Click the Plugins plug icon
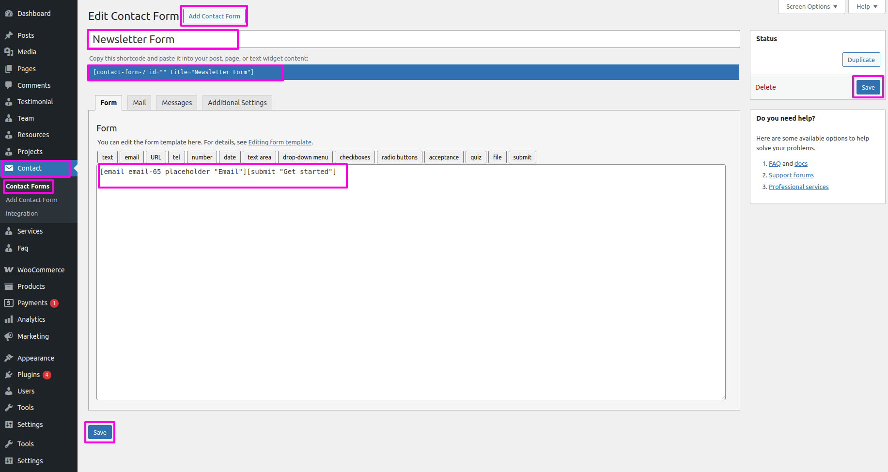Viewport: 888px width, 472px height. click(x=9, y=375)
